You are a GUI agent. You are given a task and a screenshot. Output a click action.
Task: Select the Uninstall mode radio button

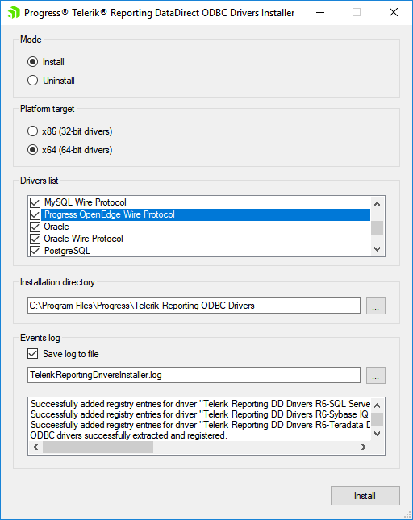point(32,81)
